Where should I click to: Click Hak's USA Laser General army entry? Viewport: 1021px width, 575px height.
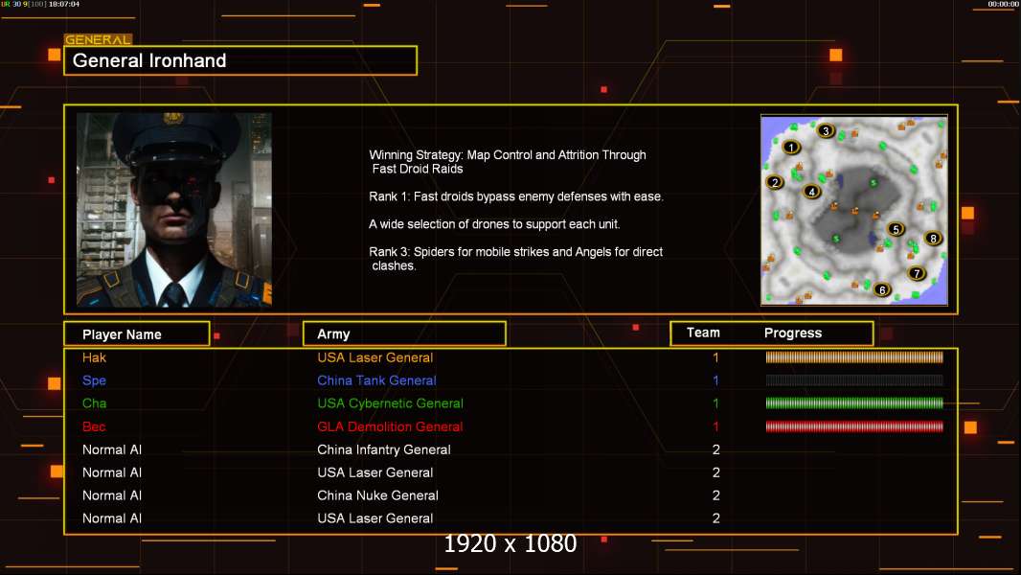(375, 357)
